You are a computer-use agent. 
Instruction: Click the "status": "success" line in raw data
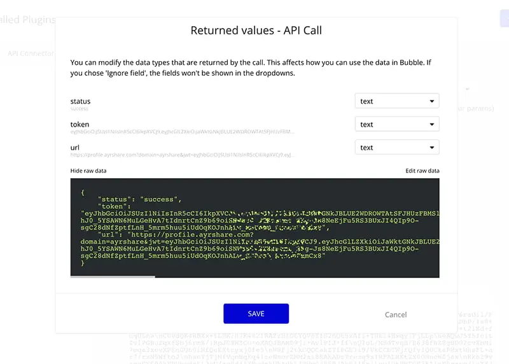click(140, 199)
